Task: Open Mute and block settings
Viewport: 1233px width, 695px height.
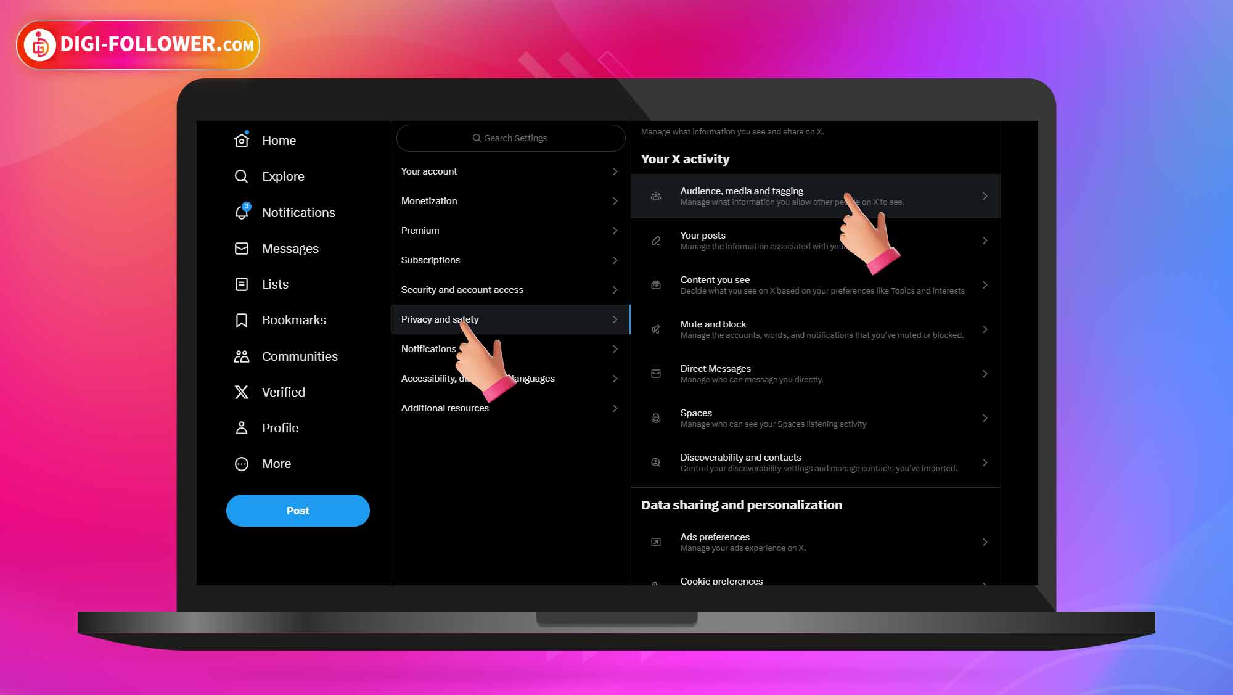Action: pos(816,329)
